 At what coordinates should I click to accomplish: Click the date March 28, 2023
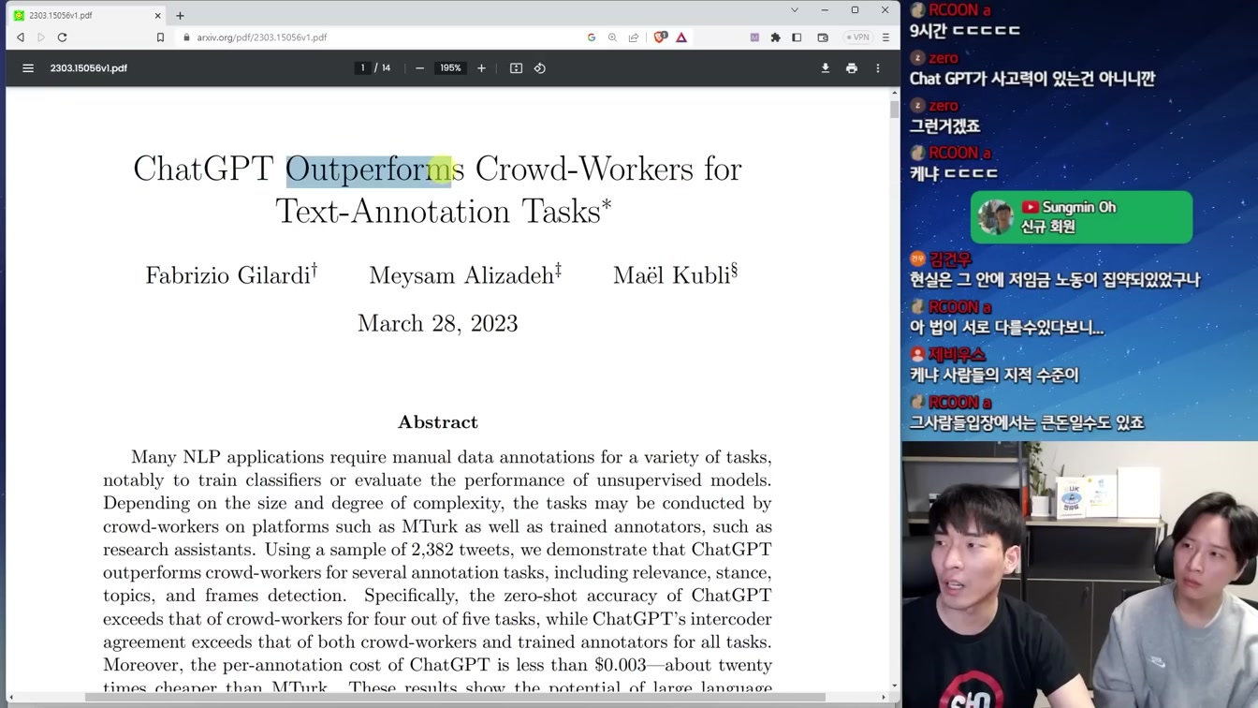click(x=437, y=323)
